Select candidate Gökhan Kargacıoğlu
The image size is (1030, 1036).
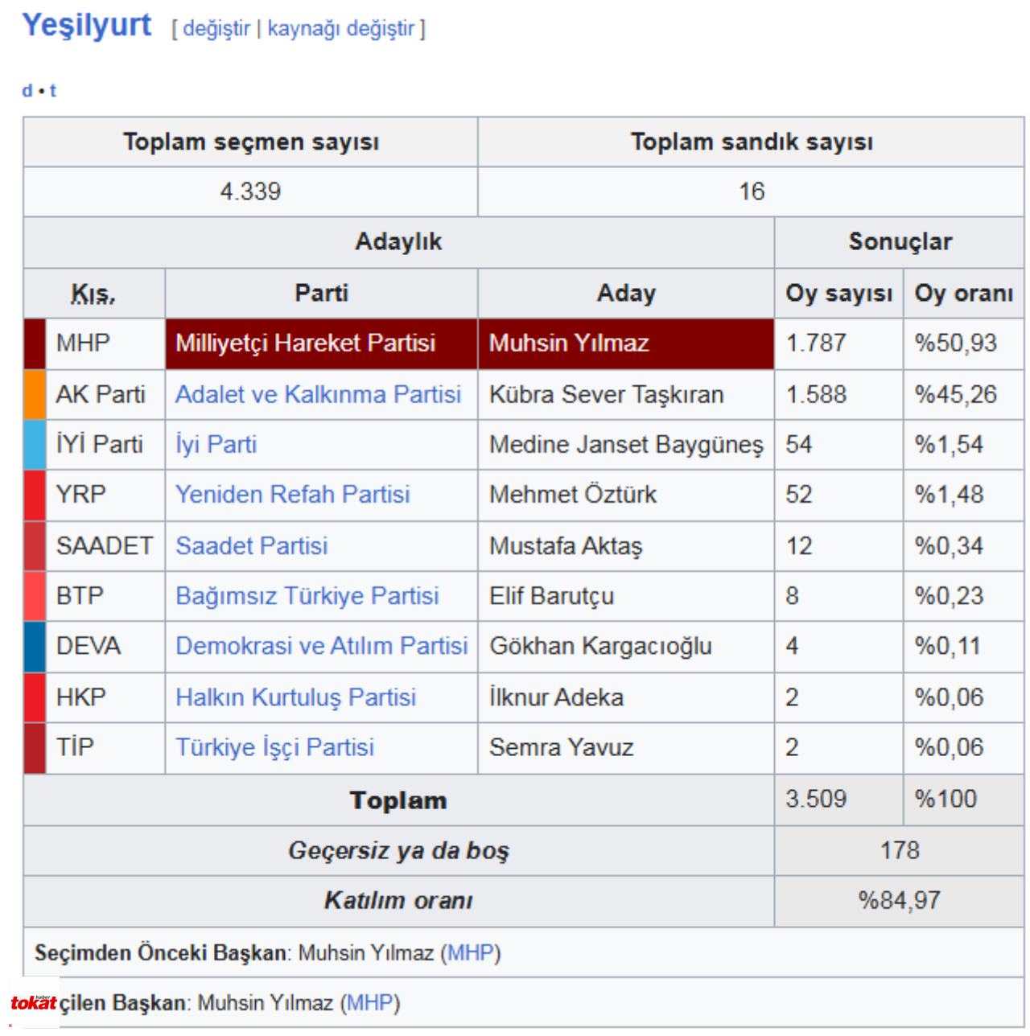(x=600, y=646)
